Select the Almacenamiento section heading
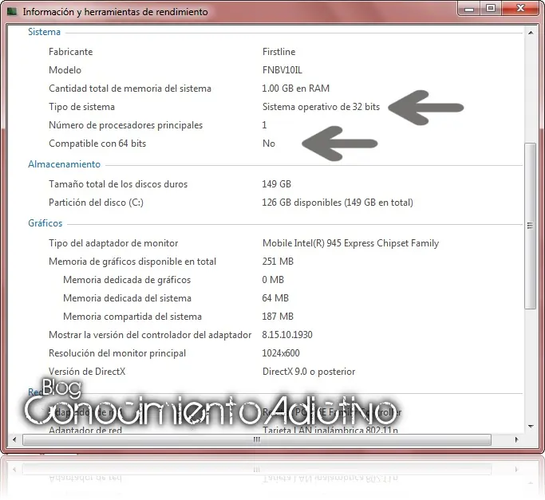Image resolution: width=545 pixels, height=500 pixels. pos(65,164)
